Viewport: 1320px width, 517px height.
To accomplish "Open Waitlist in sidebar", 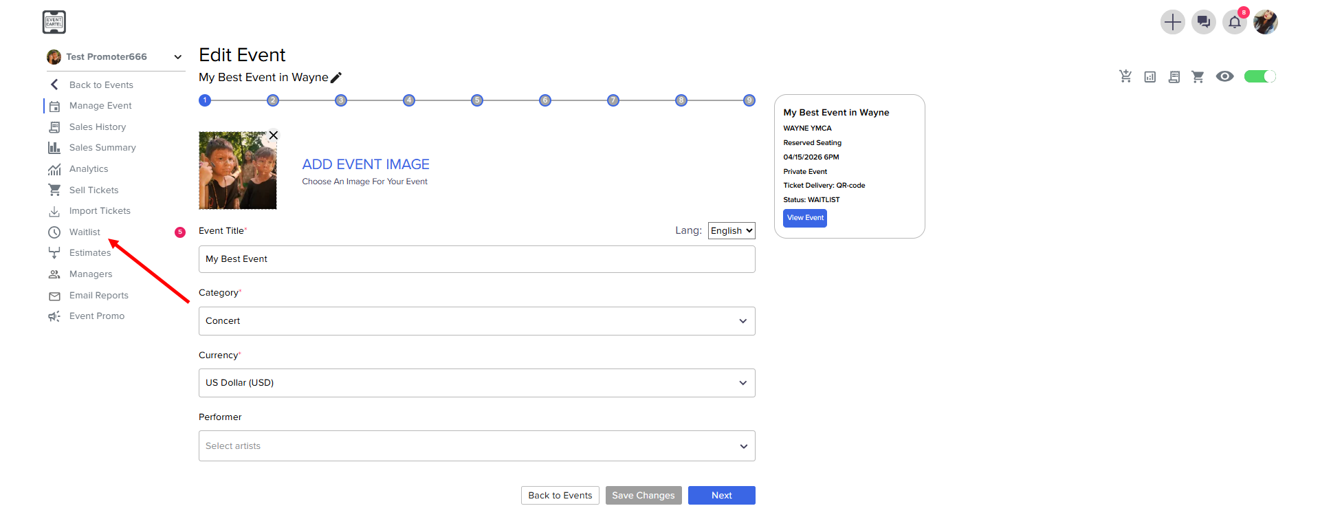I will [85, 232].
